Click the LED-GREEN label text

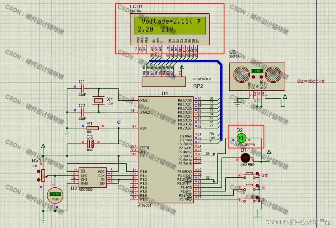pyautogui.click(x=245, y=145)
